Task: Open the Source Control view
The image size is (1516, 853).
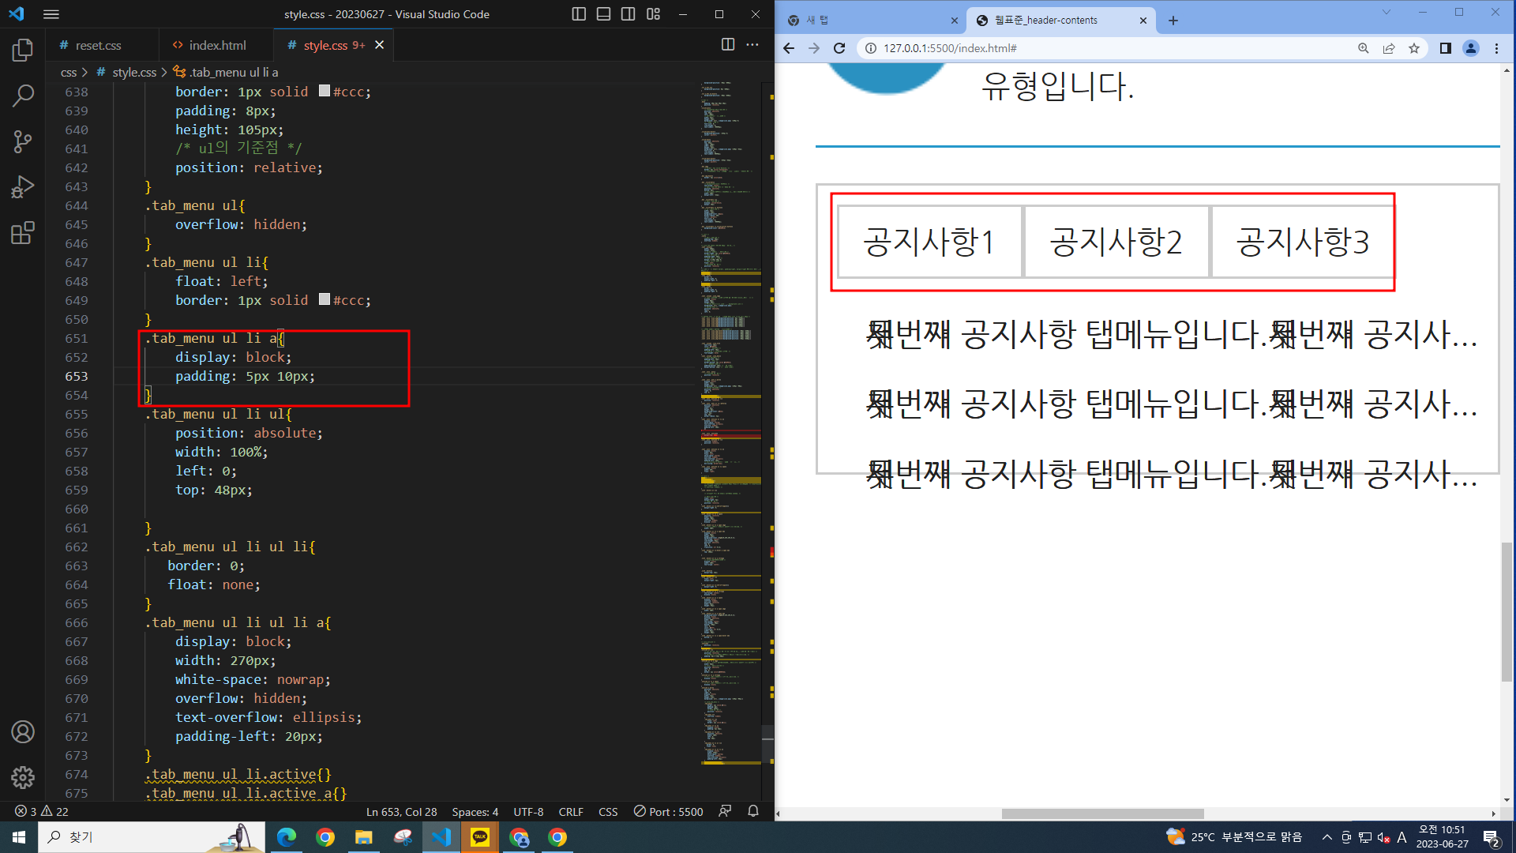Action: (x=23, y=141)
